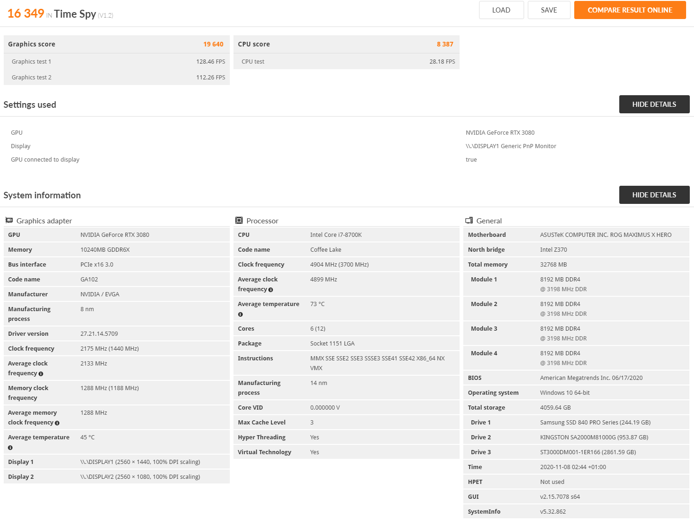
Task: Click the Module 1 memory row
Action: 576,284
